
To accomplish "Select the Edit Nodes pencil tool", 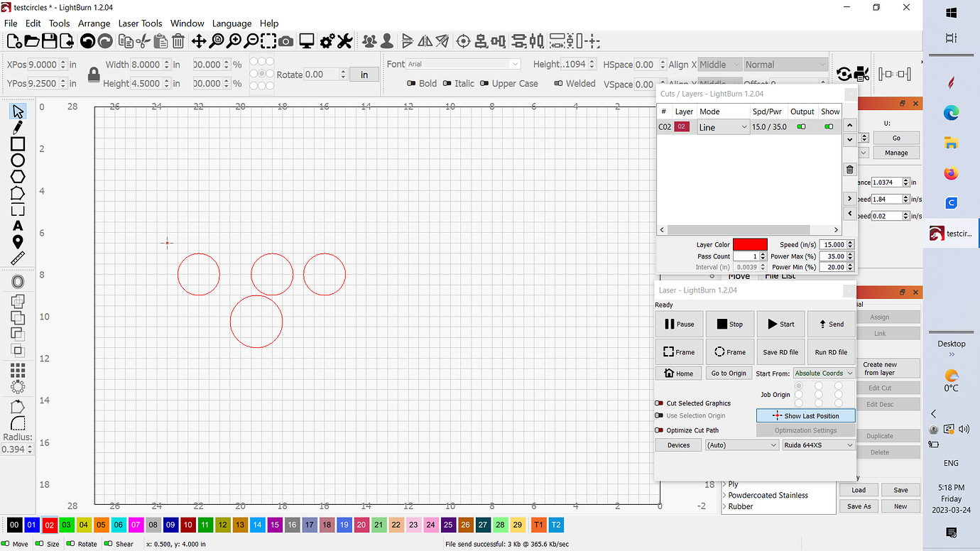I will pyautogui.click(x=17, y=127).
